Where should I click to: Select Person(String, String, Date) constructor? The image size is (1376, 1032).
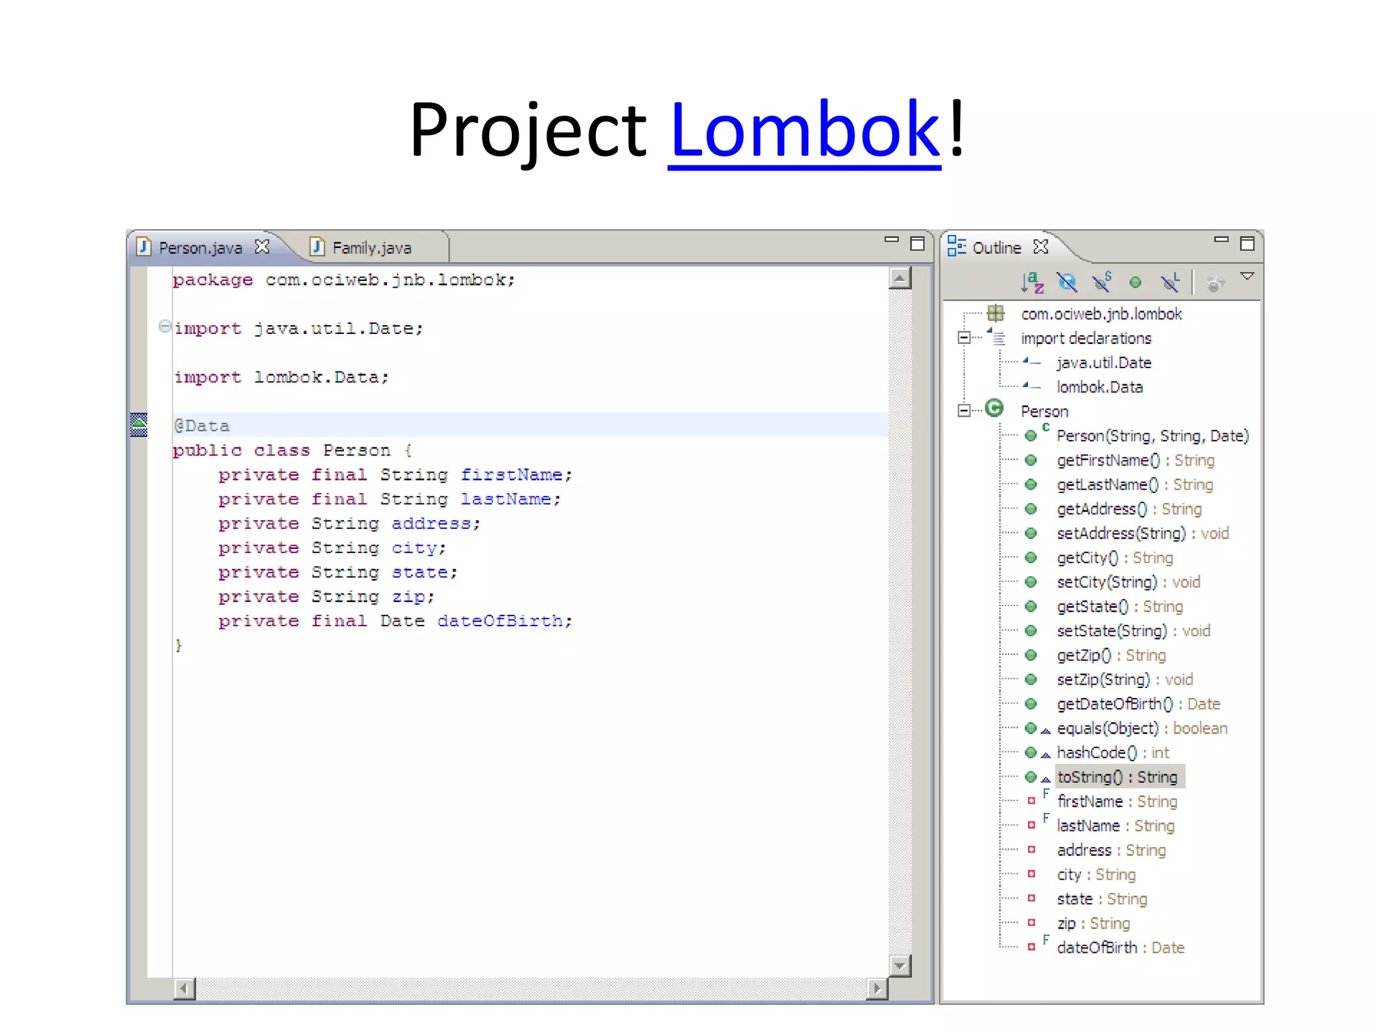(1152, 436)
